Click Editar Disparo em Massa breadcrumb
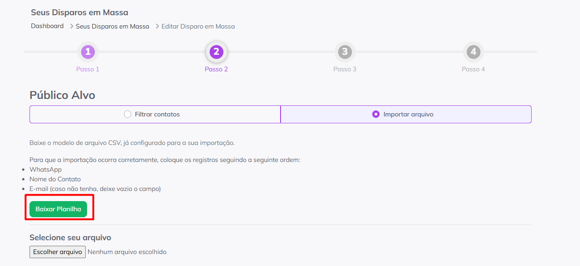This screenshot has height=266, width=580. point(198,27)
